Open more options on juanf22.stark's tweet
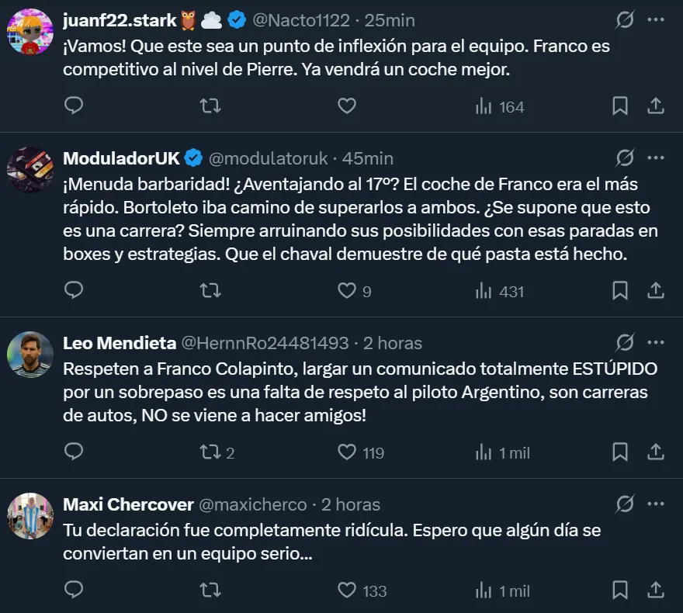This screenshot has height=613, width=683. point(655,19)
